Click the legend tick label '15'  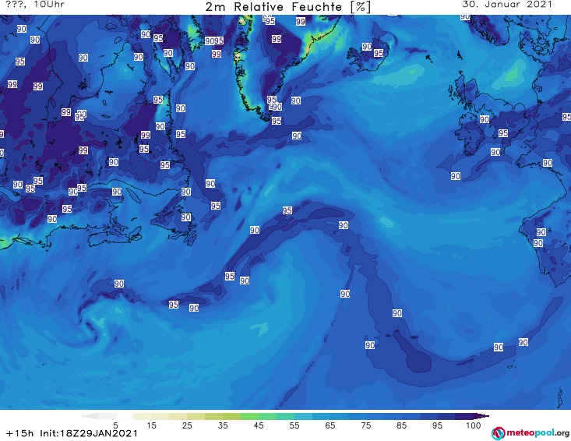pyautogui.click(x=151, y=425)
